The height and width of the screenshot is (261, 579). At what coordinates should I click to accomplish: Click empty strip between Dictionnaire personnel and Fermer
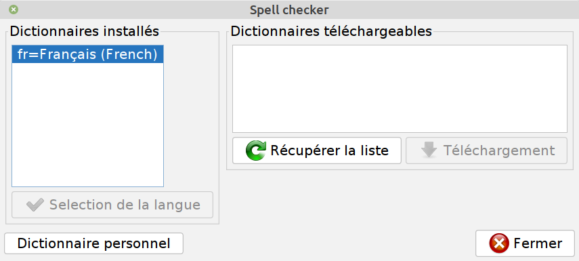(328, 243)
